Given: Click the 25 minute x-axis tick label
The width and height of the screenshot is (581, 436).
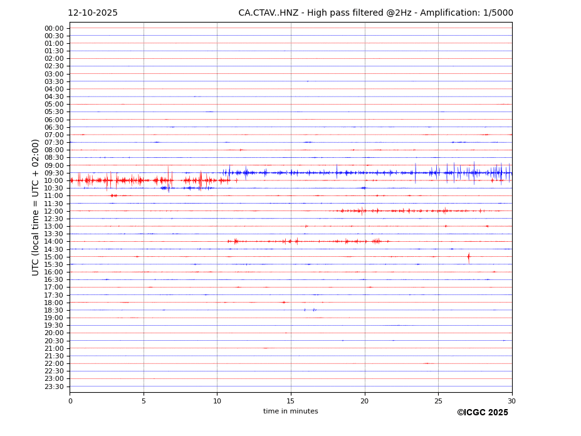Looking at the screenshot, I should (x=438, y=401).
